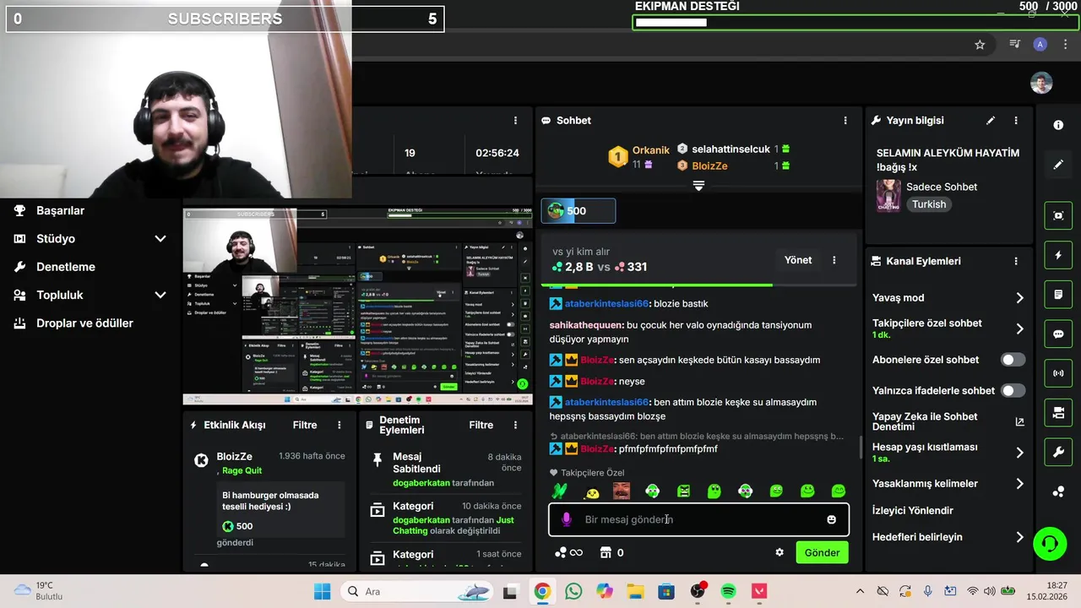
Task: Toggle the channel actions camera icon in right sidebar
Action: point(1058,413)
